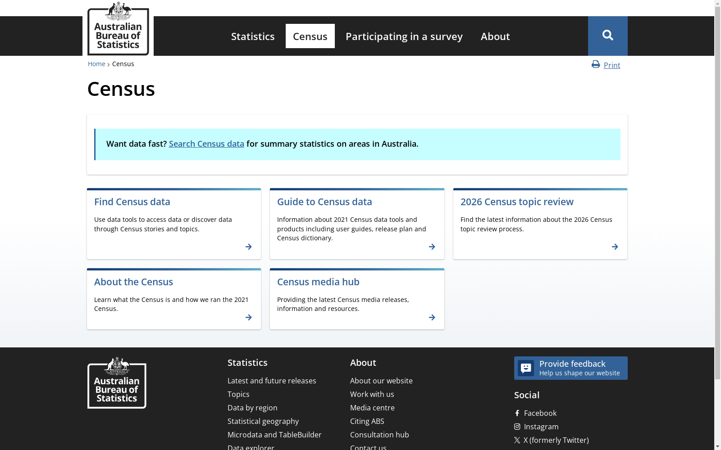Open Census media hub heading link
This screenshot has width=721, height=450.
pos(318,282)
